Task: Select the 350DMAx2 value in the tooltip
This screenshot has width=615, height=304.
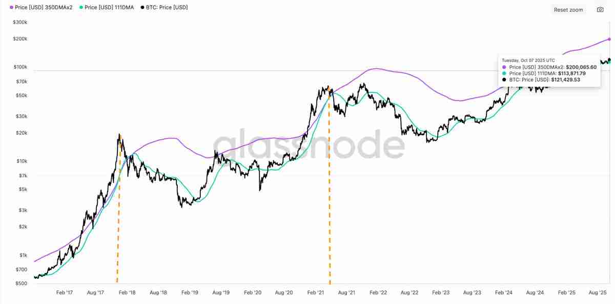Action: point(581,67)
